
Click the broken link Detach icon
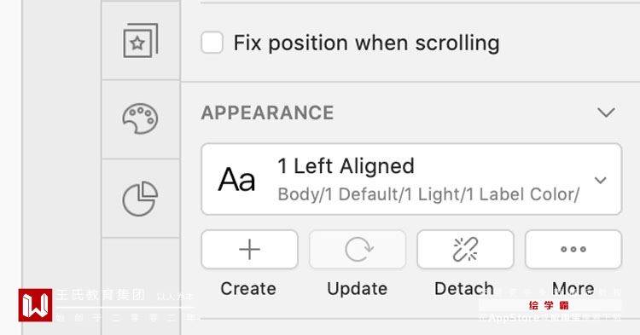tap(465, 250)
